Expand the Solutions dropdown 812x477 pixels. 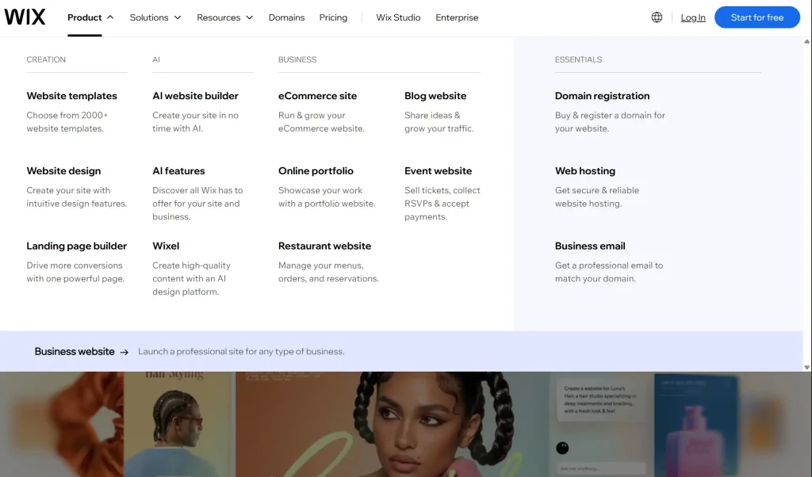click(x=155, y=17)
